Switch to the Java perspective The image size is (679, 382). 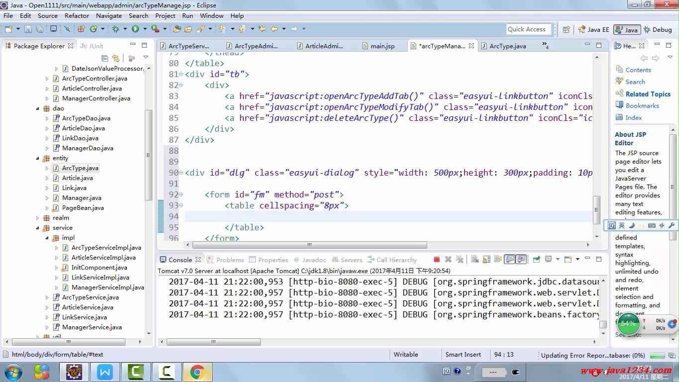(627, 29)
